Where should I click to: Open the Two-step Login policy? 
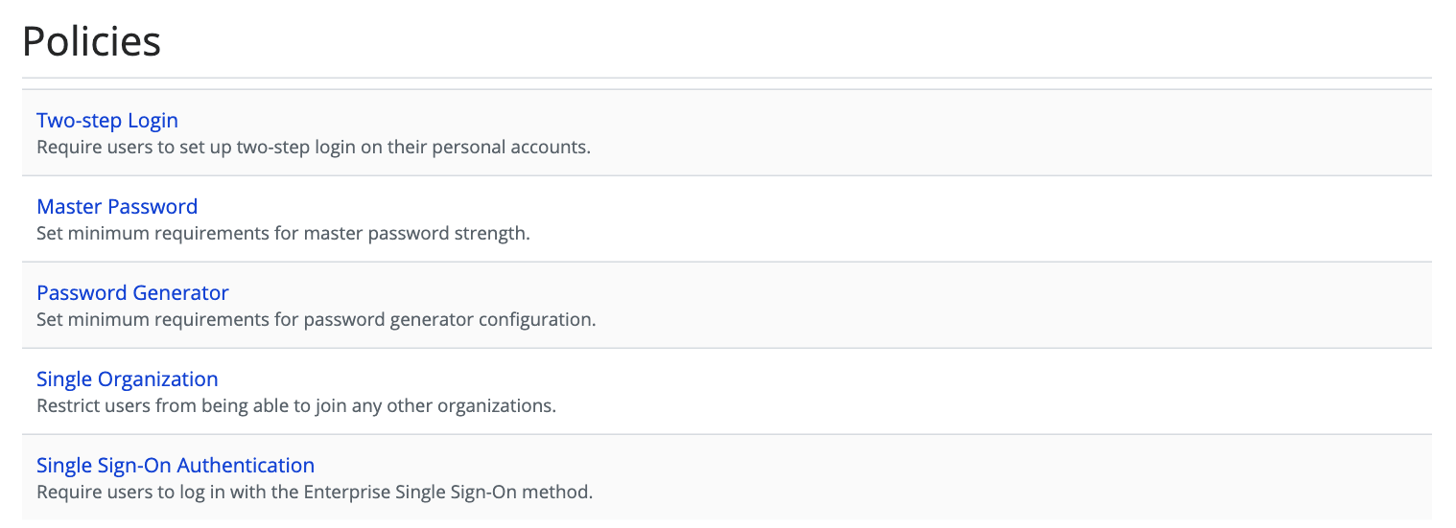(x=107, y=121)
